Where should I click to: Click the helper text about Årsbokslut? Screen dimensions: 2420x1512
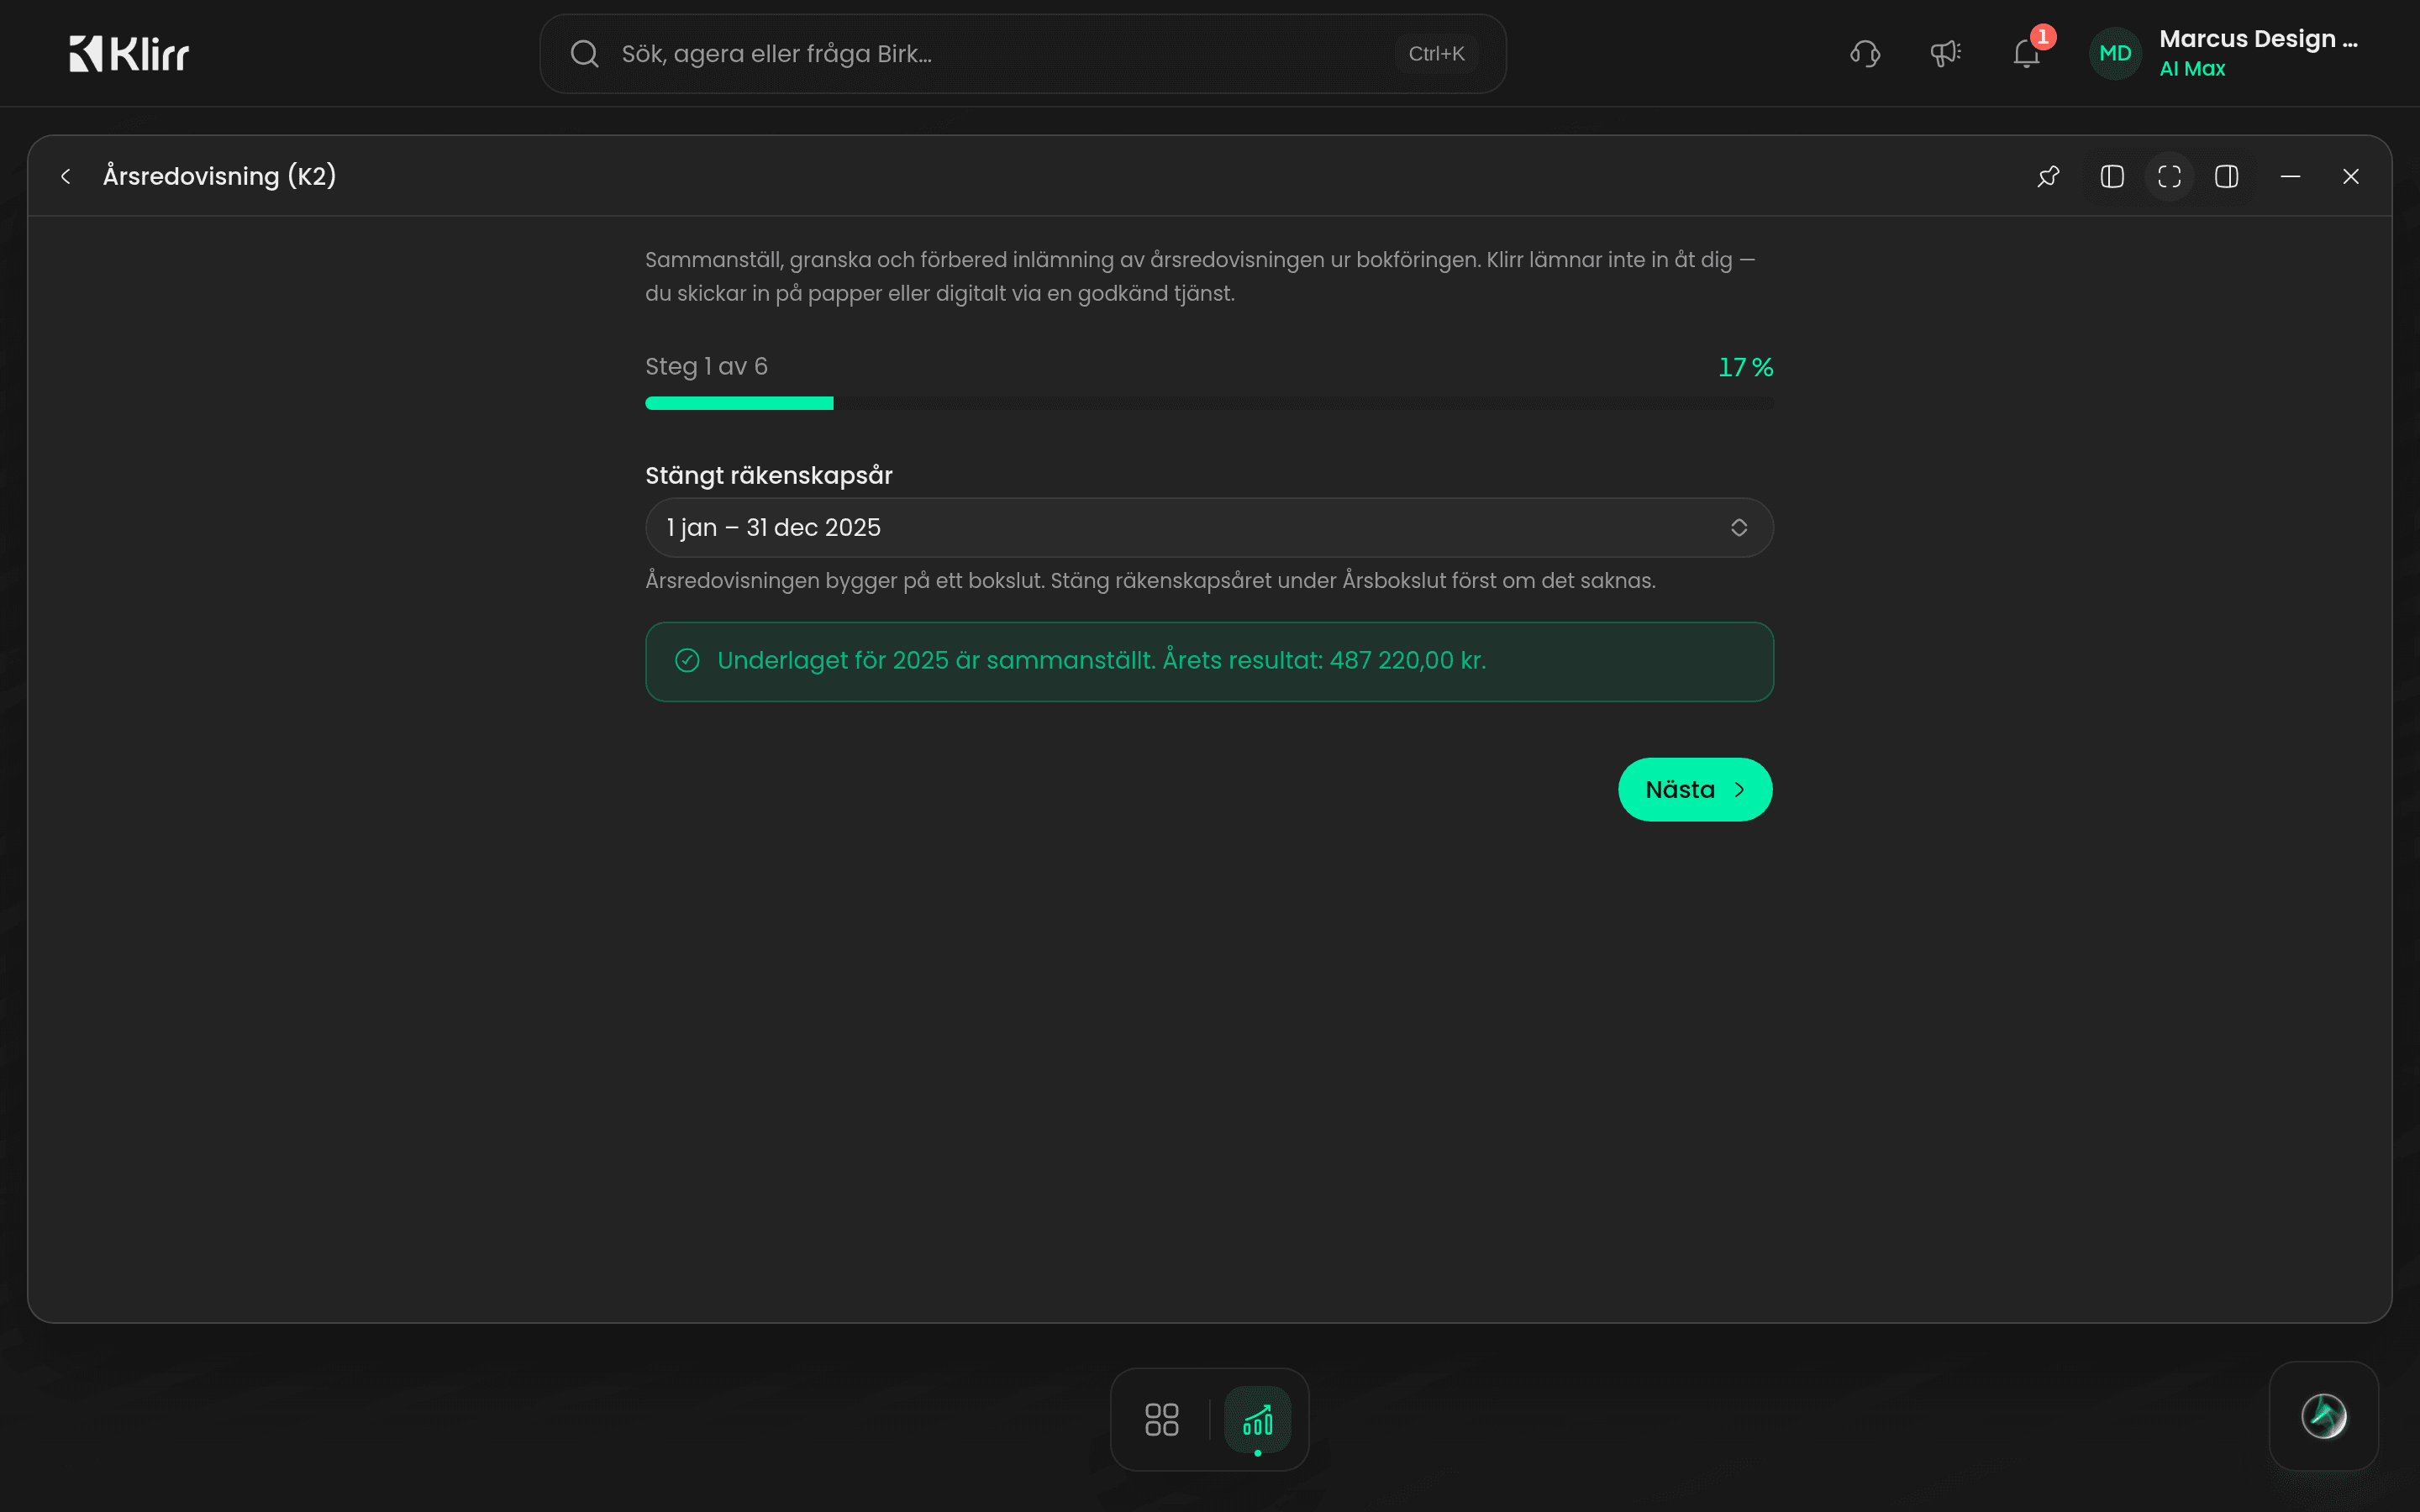[1150, 581]
